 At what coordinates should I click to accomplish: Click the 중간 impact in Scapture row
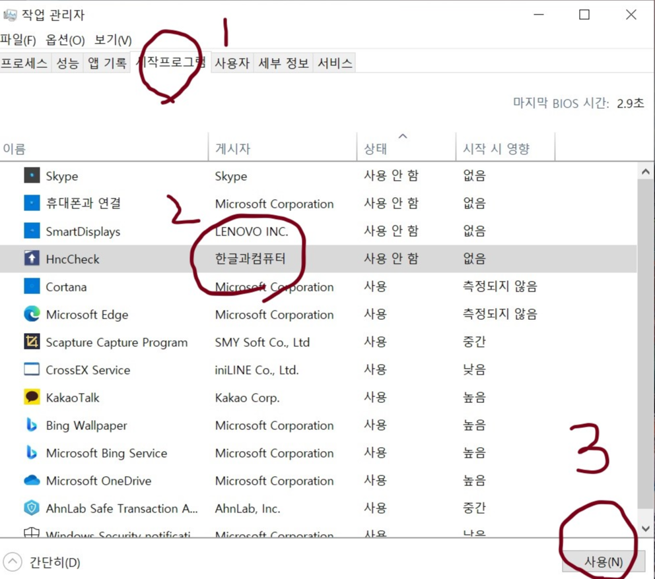pyautogui.click(x=474, y=342)
